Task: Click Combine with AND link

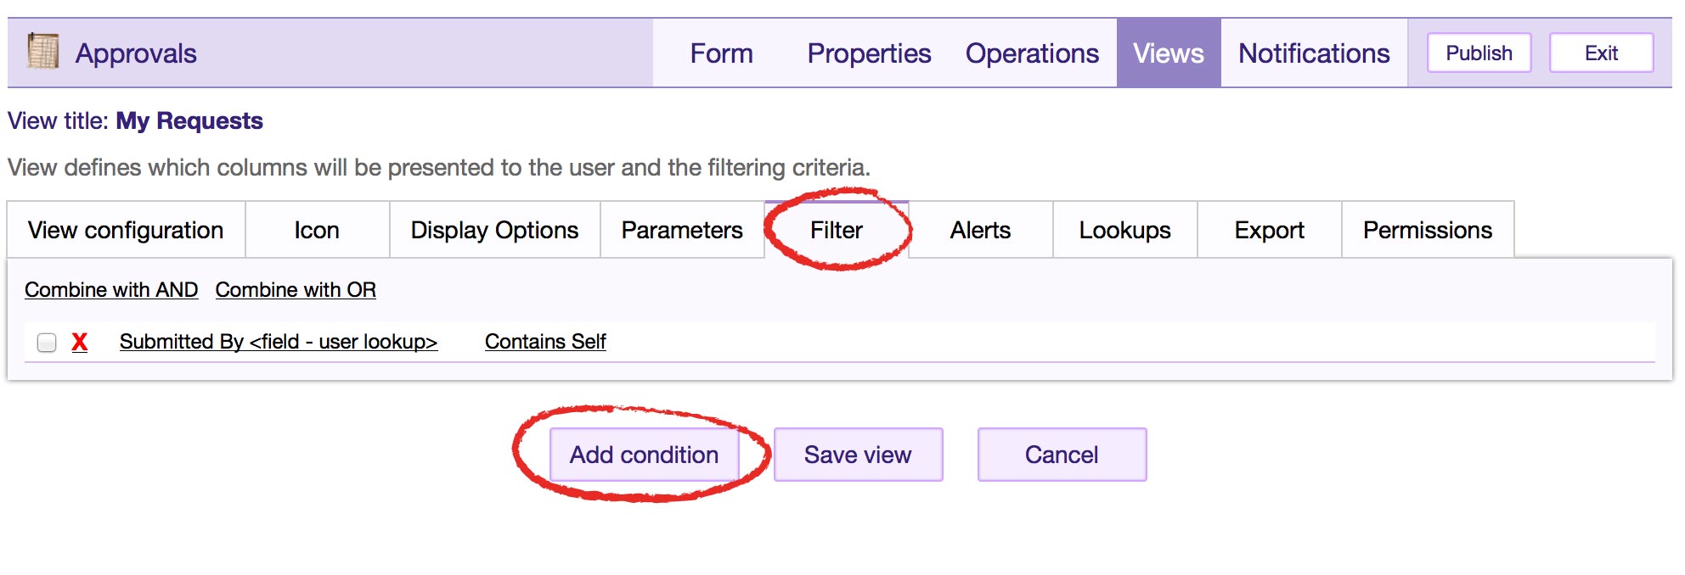Action: (111, 290)
